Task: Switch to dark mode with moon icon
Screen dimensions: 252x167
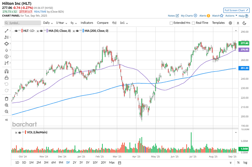Action: (244, 23)
